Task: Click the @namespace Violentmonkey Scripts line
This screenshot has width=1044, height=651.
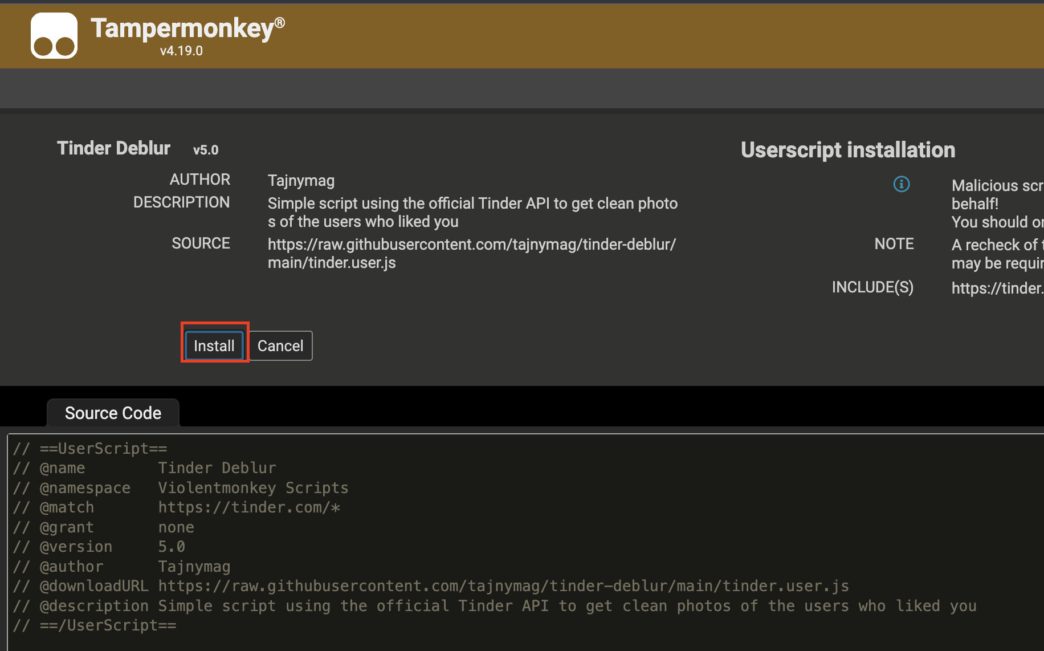Action: tap(181, 488)
